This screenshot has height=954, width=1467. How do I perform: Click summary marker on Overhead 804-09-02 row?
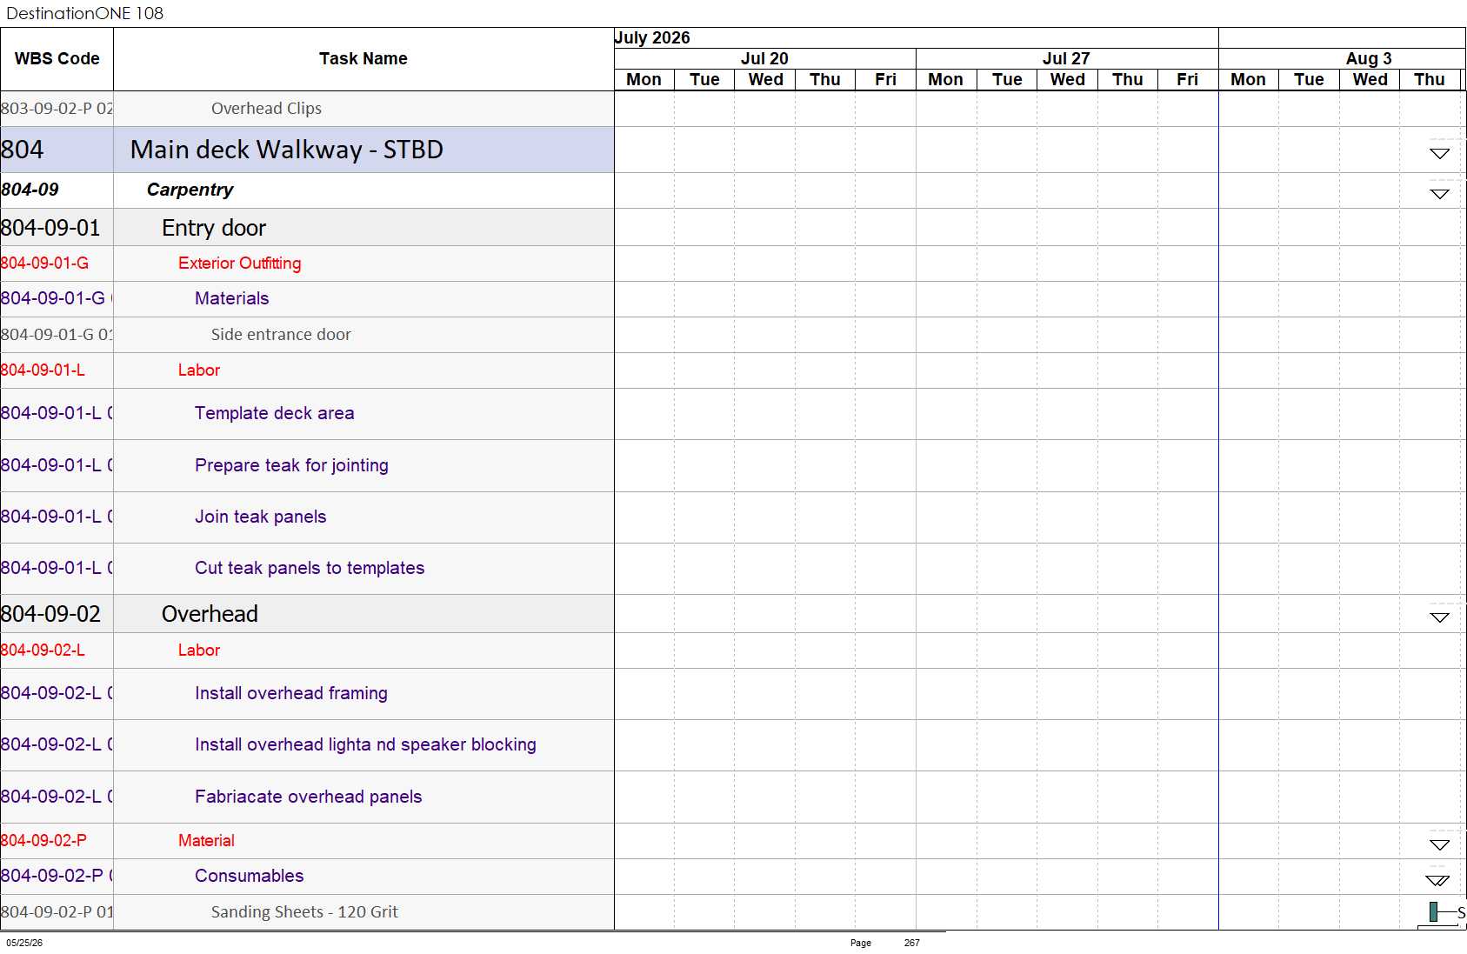coord(1439,617)
